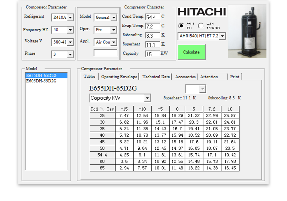Open the Print tab
The height and width of the screenshot is (201, 287).
click(x=234, y=77)
